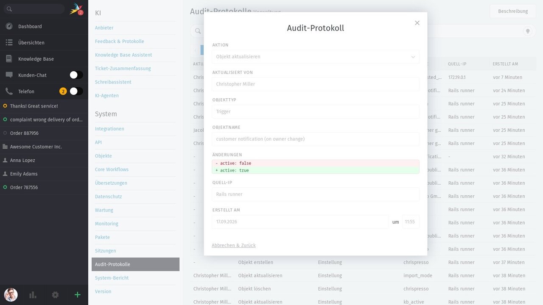Open the Knowledge Base book icon
Viewport: 543px width, 305px height.
coord(9,59)
